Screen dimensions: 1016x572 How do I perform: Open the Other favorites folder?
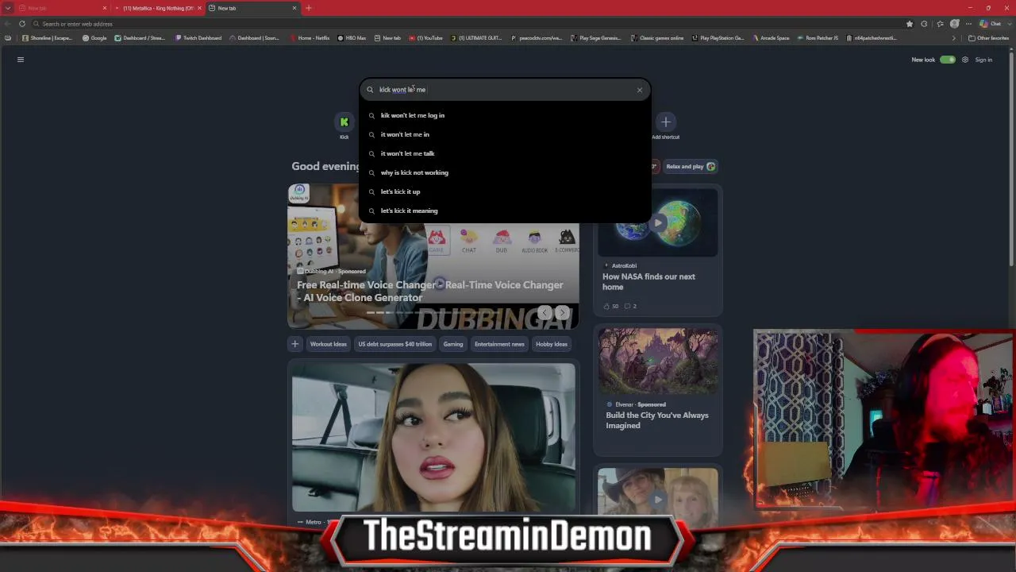[x=989, y=38]
